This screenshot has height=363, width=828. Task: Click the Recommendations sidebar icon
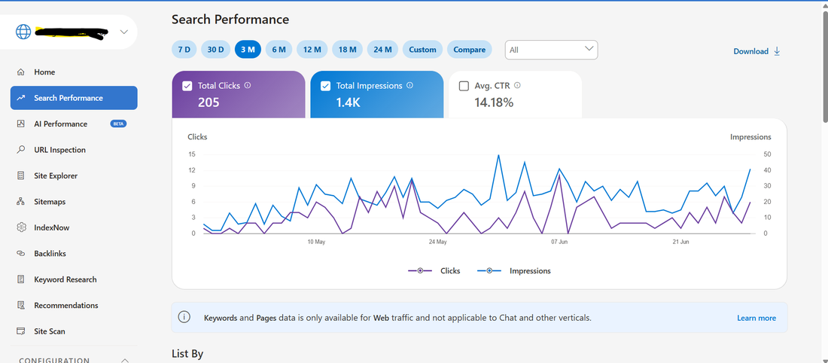click(21, 305)
